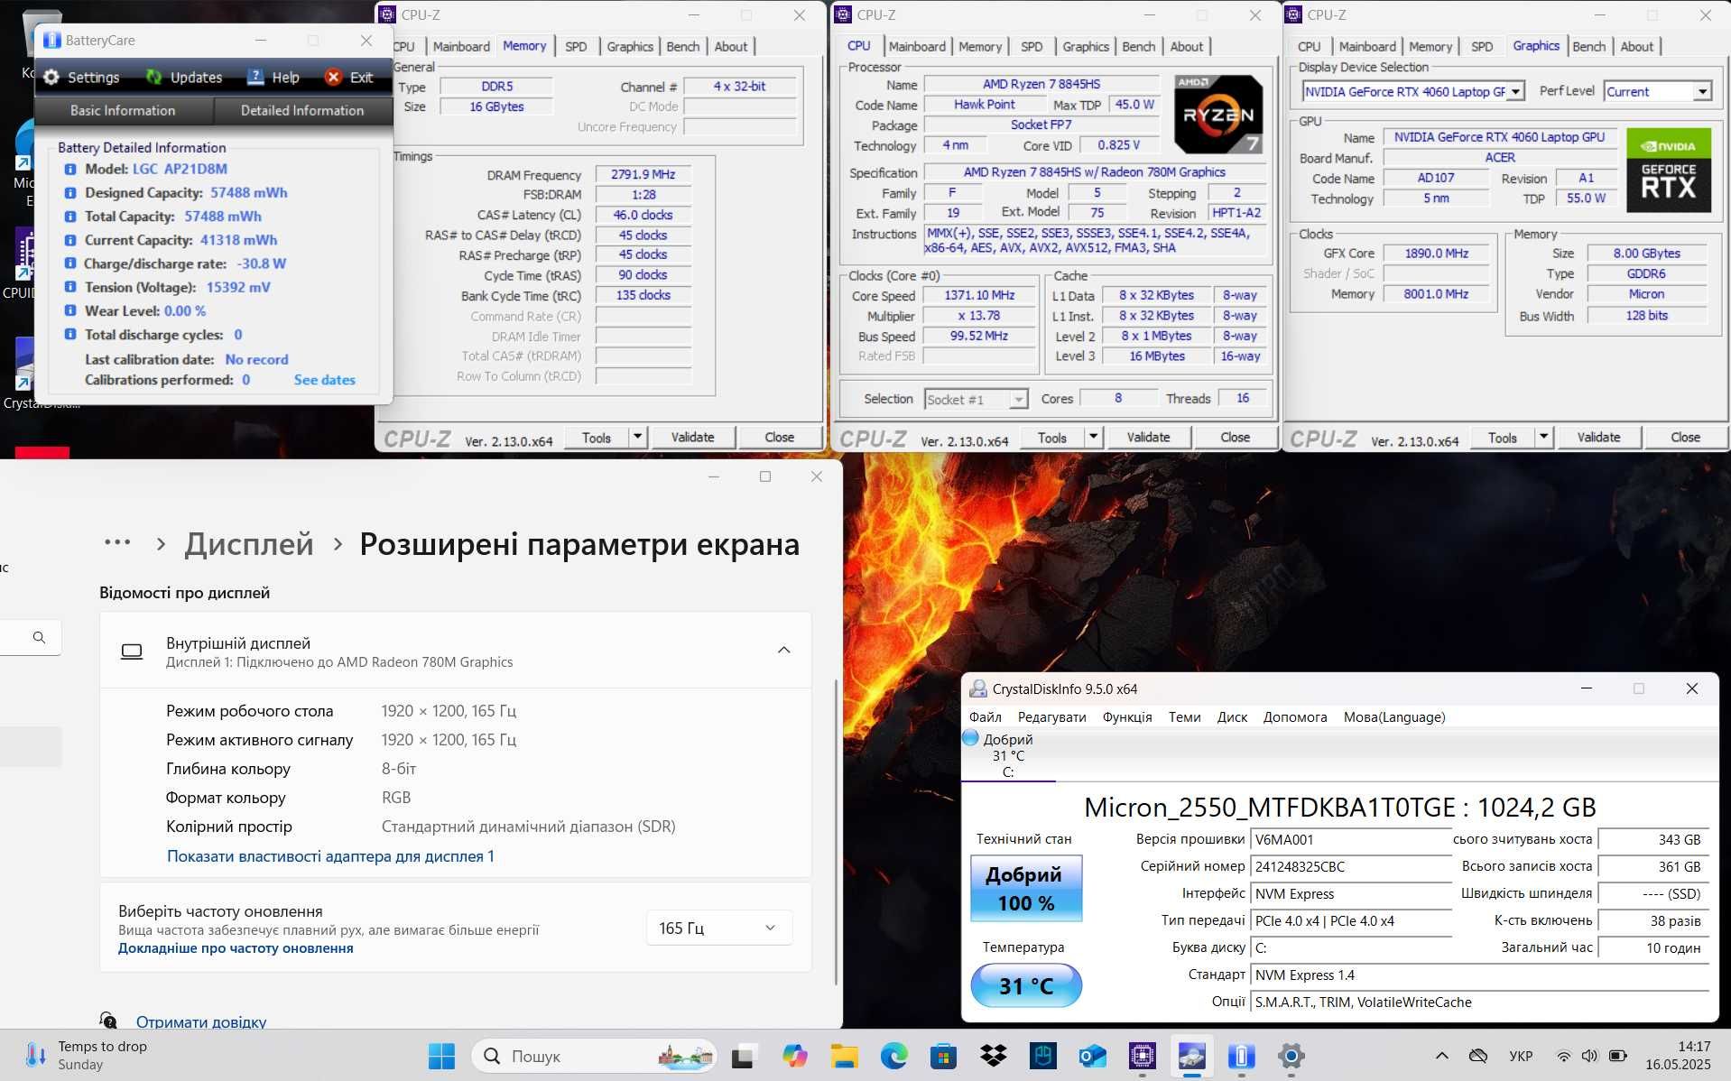Open the Диск menu in CrystalDiskInfo

tap(1232, 716)
